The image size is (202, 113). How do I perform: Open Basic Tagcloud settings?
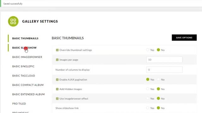[x=24, y=76]
